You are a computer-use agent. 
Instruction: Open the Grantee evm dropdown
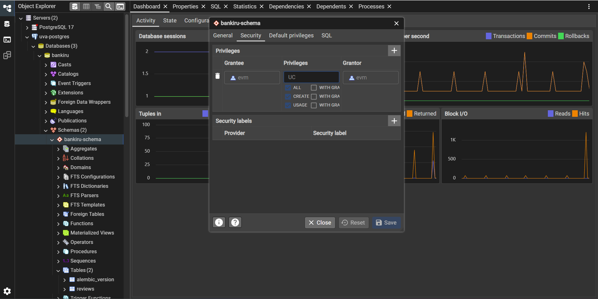click(252, 78)
